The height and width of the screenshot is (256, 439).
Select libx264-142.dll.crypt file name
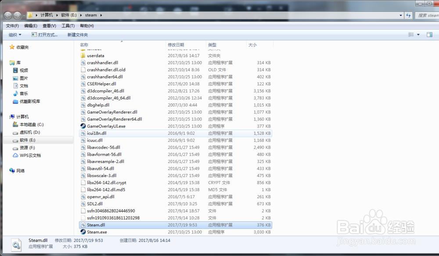[x=107, y=182]
